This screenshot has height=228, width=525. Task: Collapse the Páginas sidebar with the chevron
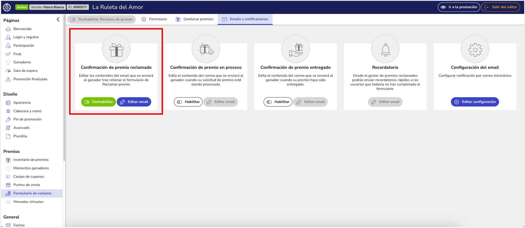58,19
